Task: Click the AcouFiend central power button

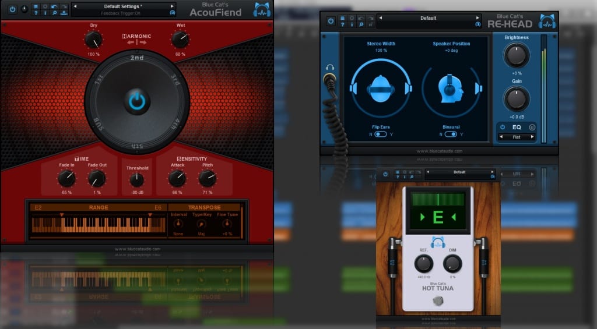Action: point(136,102)
